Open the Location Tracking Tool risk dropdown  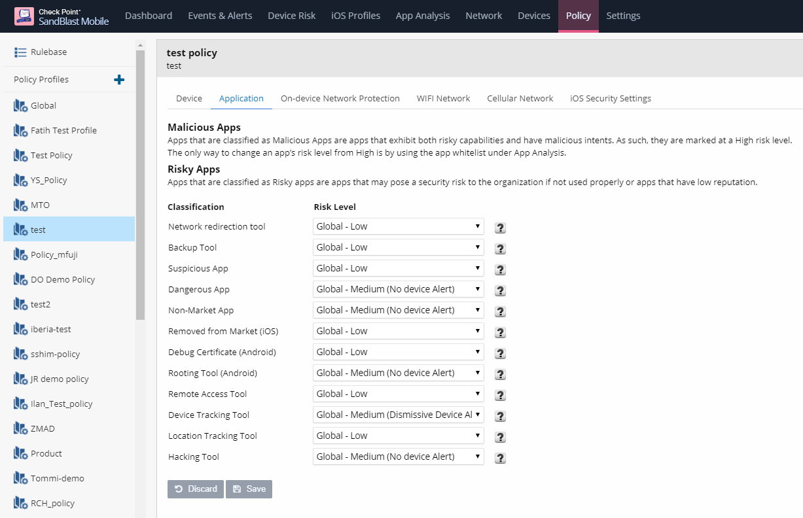click(x=398, y=436)
